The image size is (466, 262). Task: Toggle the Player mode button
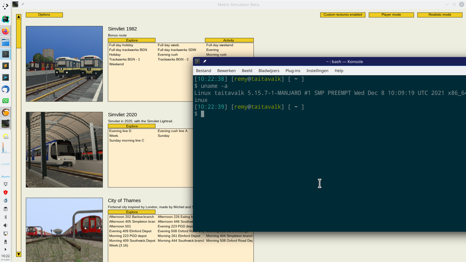click(391, 15)
